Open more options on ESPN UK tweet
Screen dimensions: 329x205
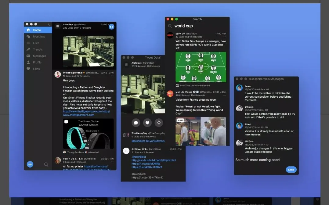point(225,37)
